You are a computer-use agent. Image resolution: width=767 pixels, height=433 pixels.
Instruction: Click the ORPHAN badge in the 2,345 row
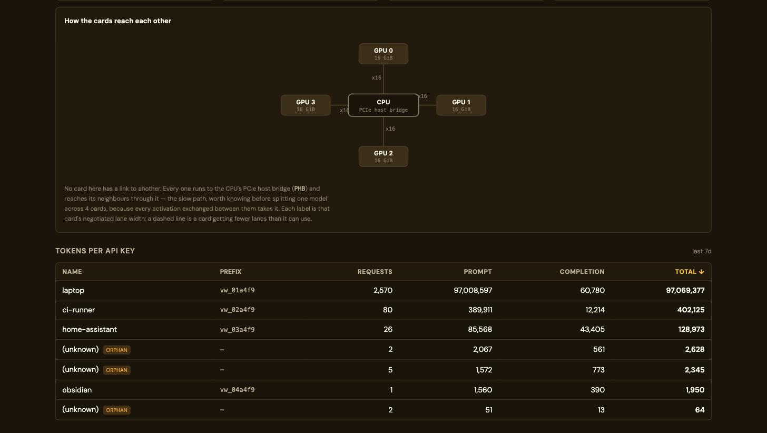(x=116, y=370)
